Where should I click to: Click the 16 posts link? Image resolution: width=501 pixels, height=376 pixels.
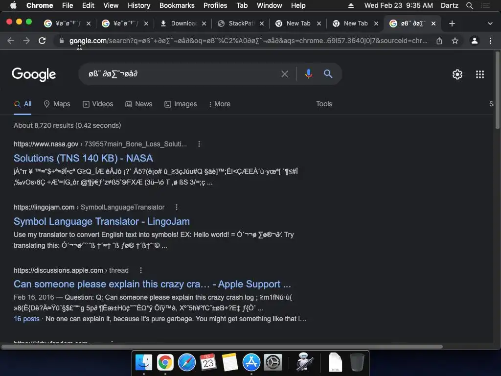coord(26,319)
